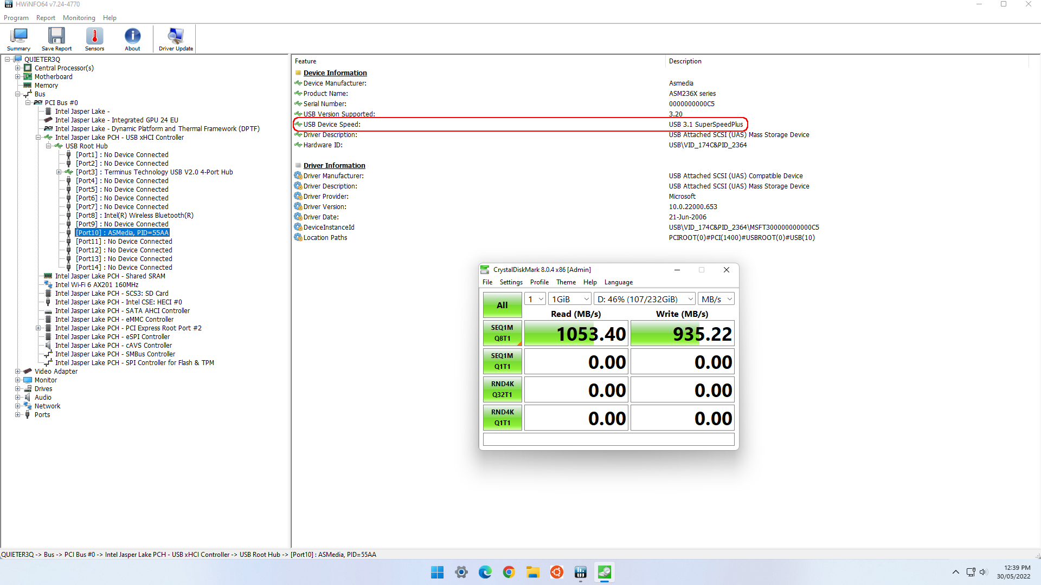
Task: Expand the Video Adapter node
Action: [18, 372]
